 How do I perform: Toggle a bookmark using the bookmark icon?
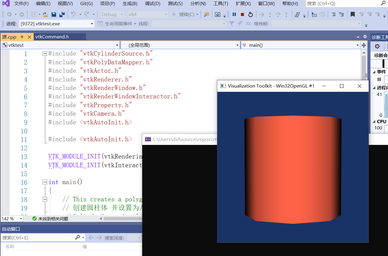(353, 14)
